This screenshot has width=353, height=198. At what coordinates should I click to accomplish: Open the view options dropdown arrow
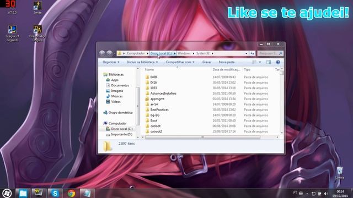point(260,62)
